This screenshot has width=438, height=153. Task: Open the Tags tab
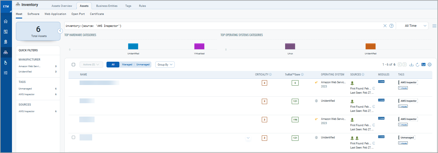coord(128,6)
